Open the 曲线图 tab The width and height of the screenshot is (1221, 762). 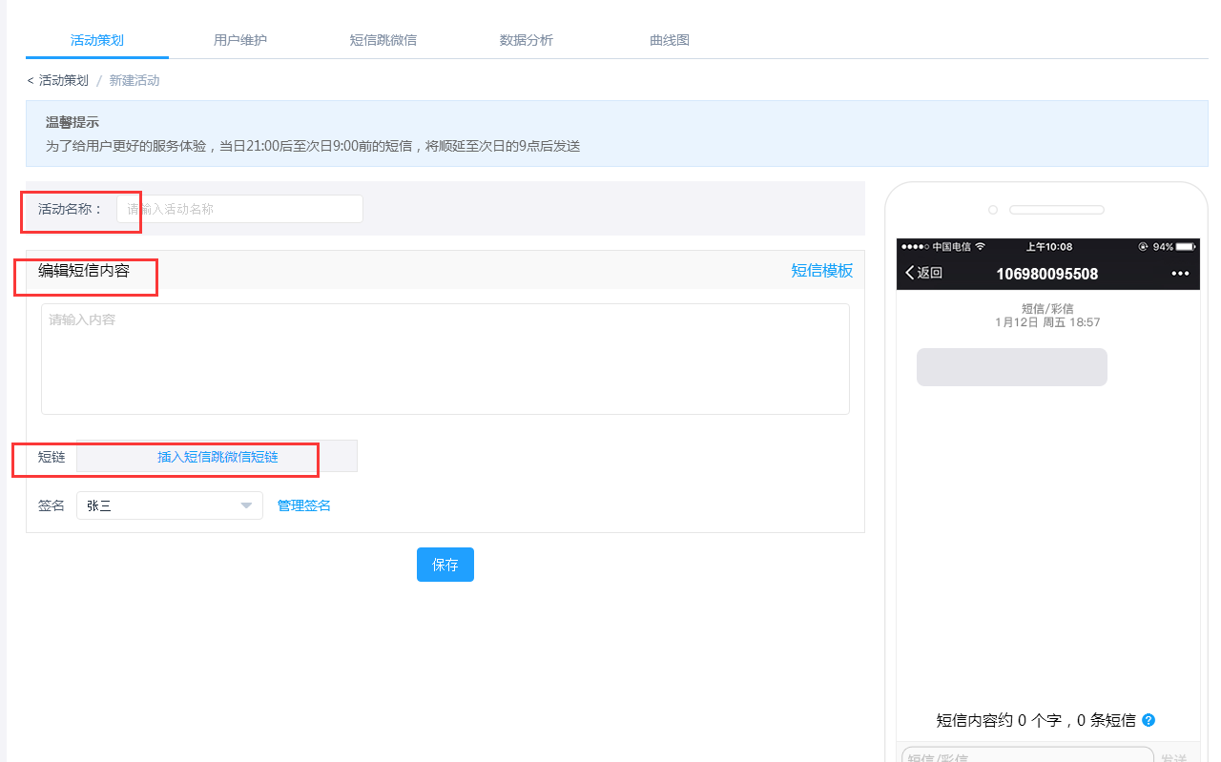point(670,40)
